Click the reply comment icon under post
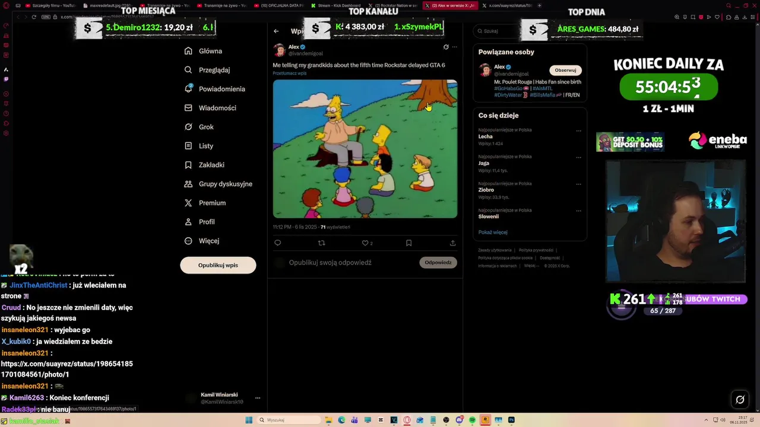 (277, 243)
